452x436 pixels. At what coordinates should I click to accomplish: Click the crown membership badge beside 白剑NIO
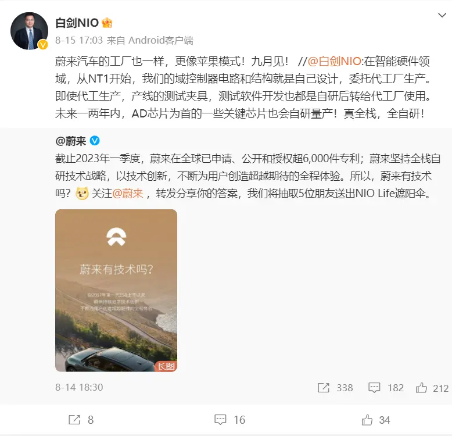tap(107, 23)
